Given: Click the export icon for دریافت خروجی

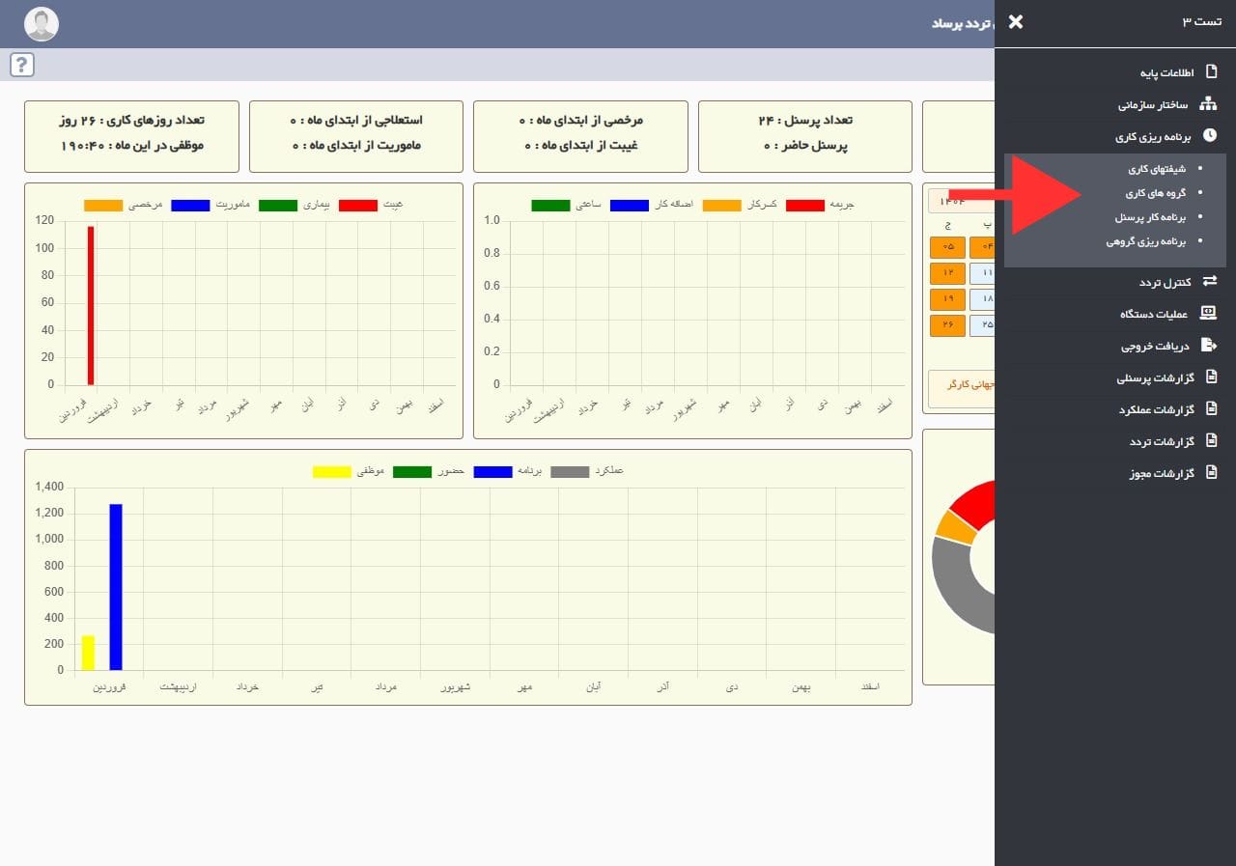Looking at the screenshot, I should (1209, 345).
